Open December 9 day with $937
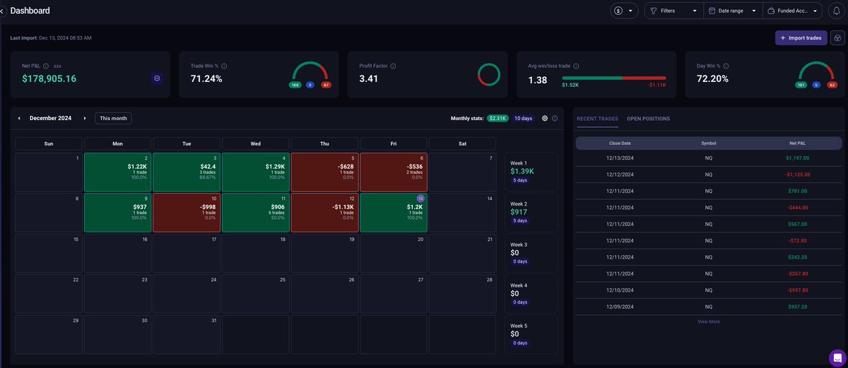 pos(117,213)
